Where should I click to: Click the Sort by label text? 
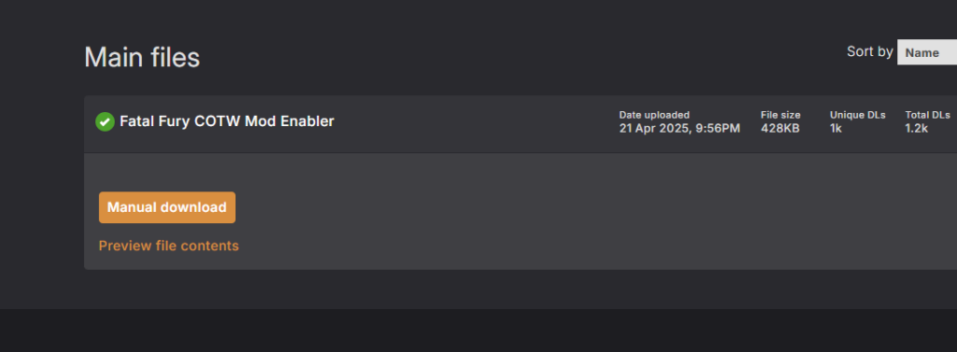tap(870, 52)
